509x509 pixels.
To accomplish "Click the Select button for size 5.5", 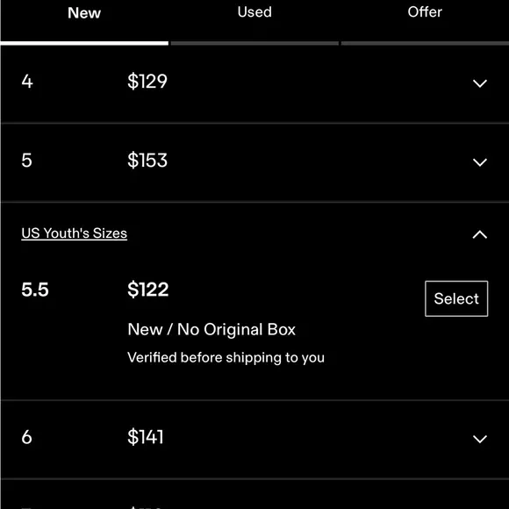I will 456,298.
